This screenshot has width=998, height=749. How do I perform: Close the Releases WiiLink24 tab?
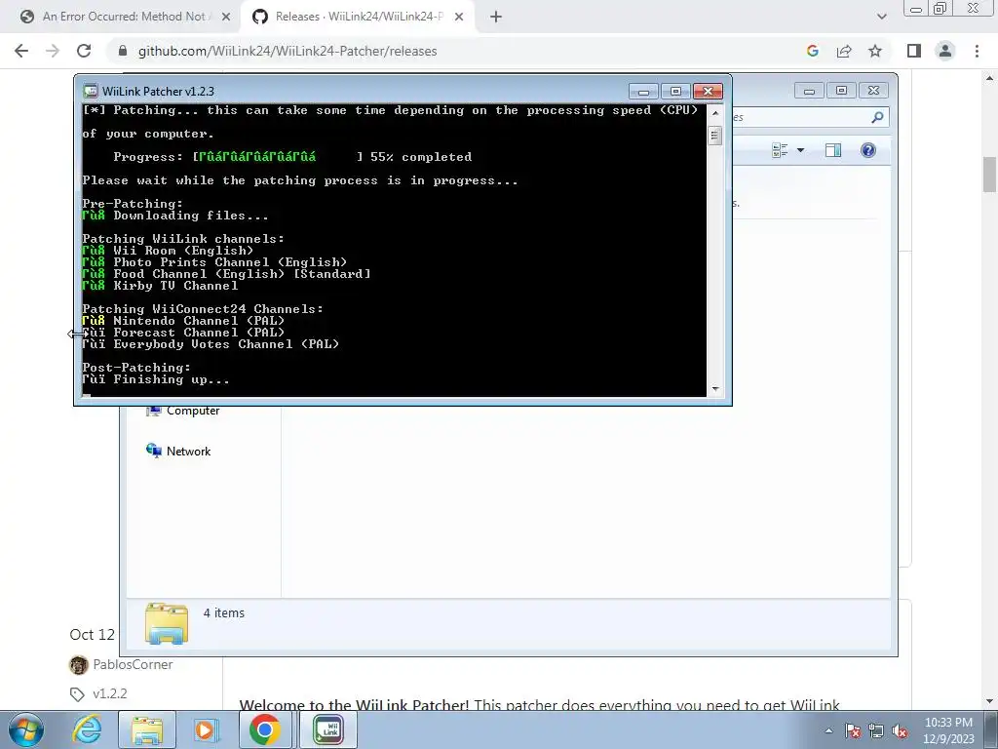459,17
